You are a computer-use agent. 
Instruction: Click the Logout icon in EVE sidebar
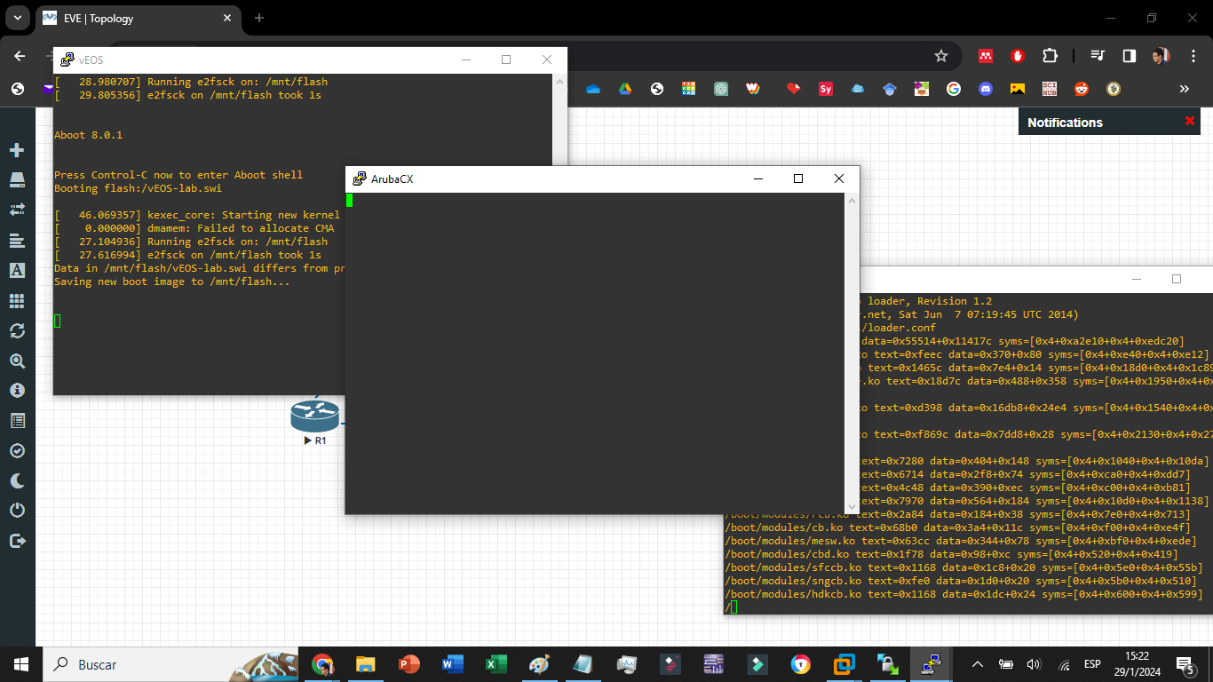pos(17,541)
